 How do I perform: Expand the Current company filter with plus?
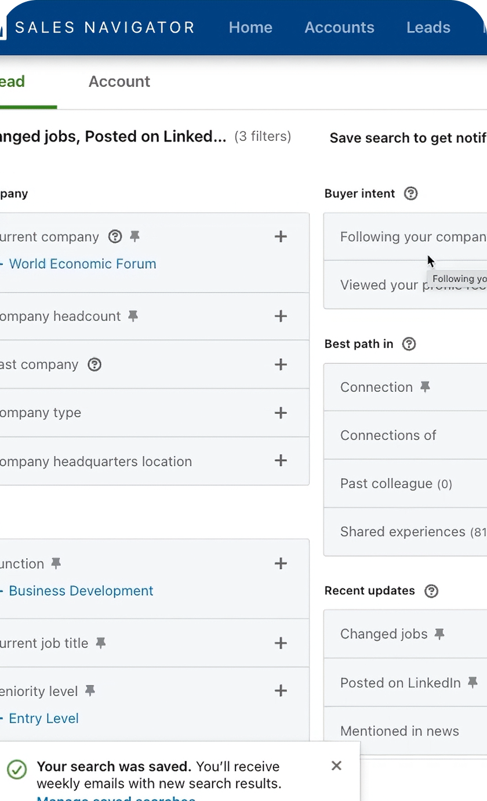(281, 236)
